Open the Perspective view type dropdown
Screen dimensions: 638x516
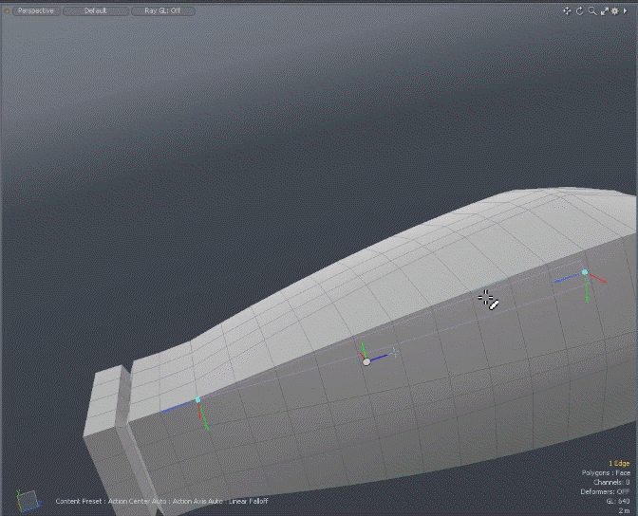click(36, 11)
